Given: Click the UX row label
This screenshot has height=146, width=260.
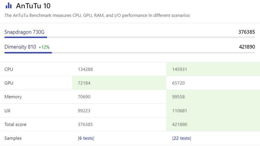Looking at the screenshot, I should pyautogui.click(x=7, y=110).
